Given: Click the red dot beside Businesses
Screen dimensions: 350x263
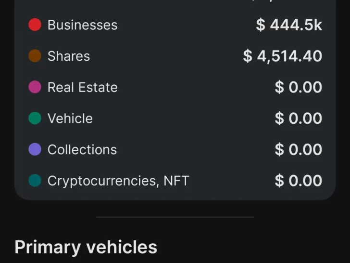Looking at the screenshot, I should [x=35, y=25].
